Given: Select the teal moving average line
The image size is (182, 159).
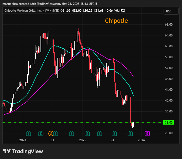Looking at the screenshot, I should pos(40,70).
